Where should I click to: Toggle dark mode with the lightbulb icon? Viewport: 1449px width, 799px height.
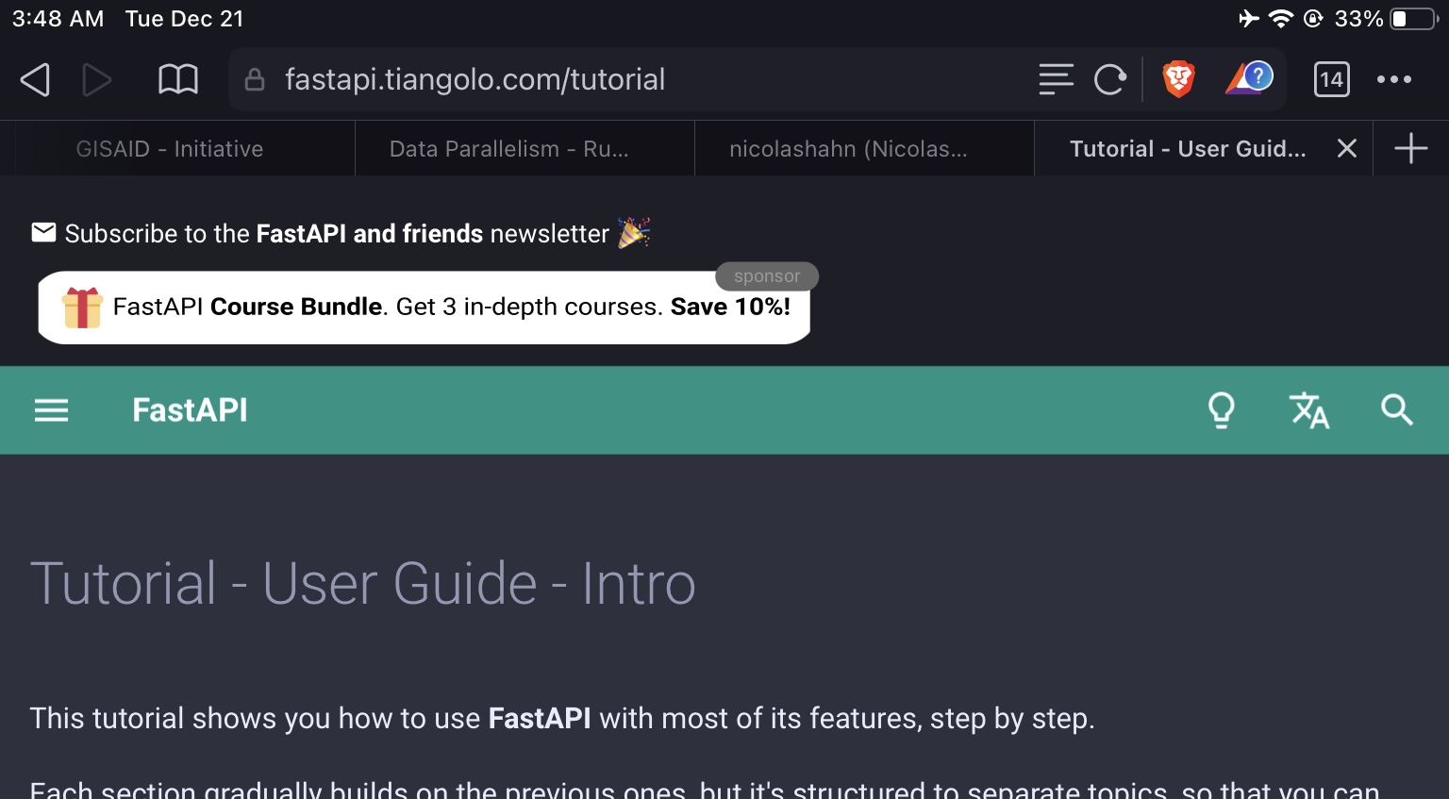pos(1222,410)
